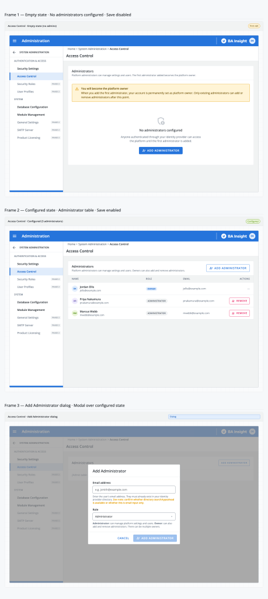This screenshot has width=268, height=599.
Task: Click the Dialog badge on Frame 3
Action: click(214, 417)
